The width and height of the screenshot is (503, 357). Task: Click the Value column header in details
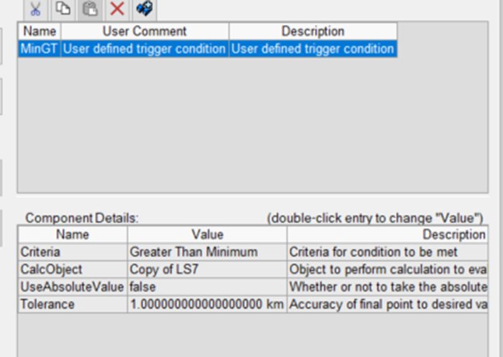pos(207,234)
